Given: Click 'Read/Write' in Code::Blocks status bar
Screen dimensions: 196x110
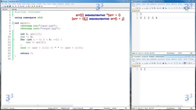Looking at the screenshot, I should 107,108.
